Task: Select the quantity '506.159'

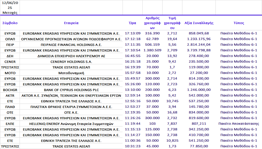Action: pos(153,45)
